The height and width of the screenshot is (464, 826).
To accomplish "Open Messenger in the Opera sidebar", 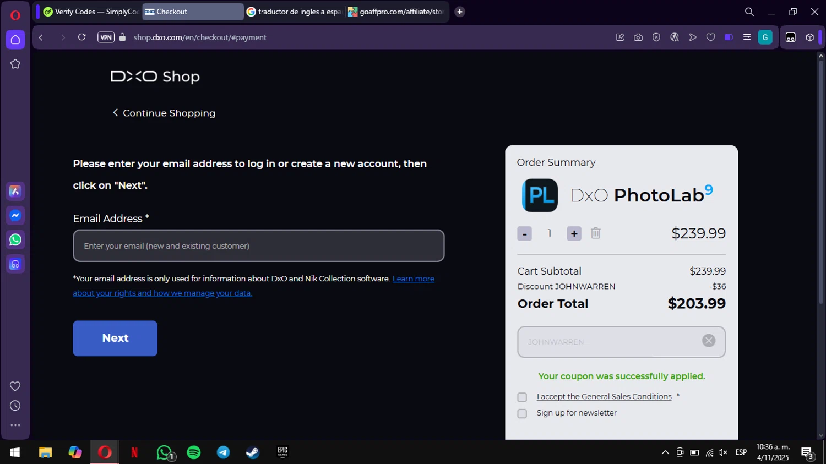I will coord(15,215).
